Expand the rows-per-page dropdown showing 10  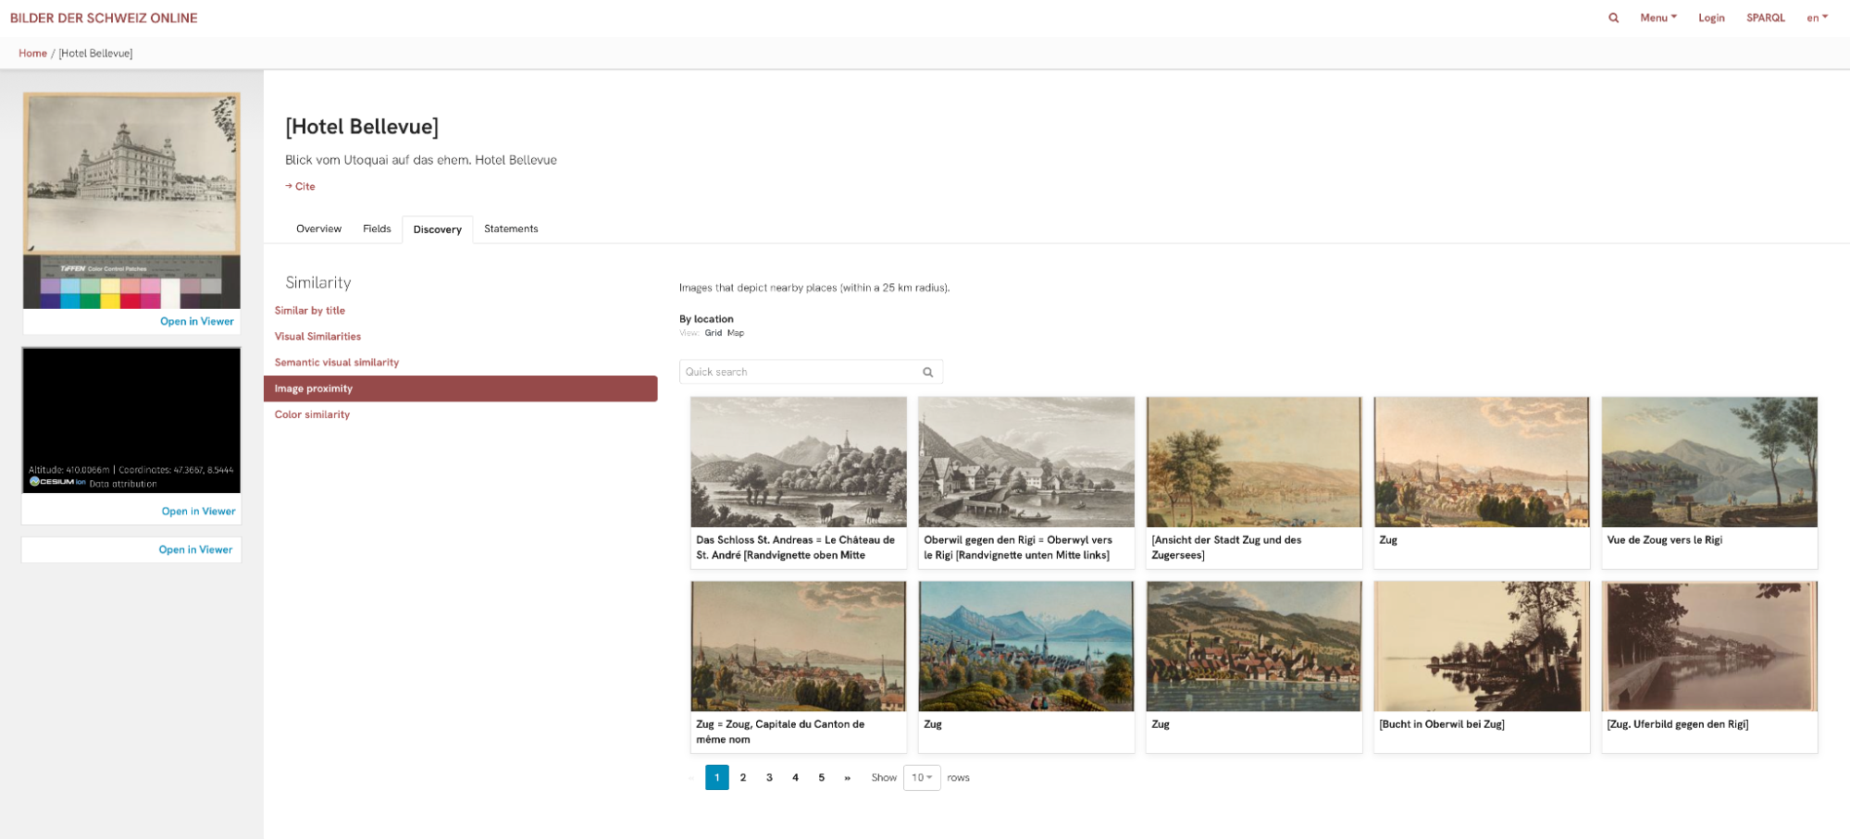(922, 778)
